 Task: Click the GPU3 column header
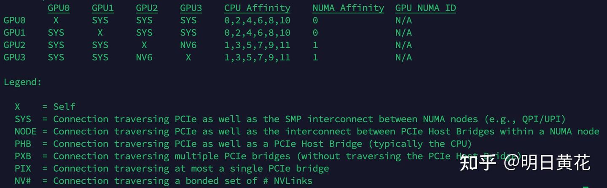[x=191, y=8]
